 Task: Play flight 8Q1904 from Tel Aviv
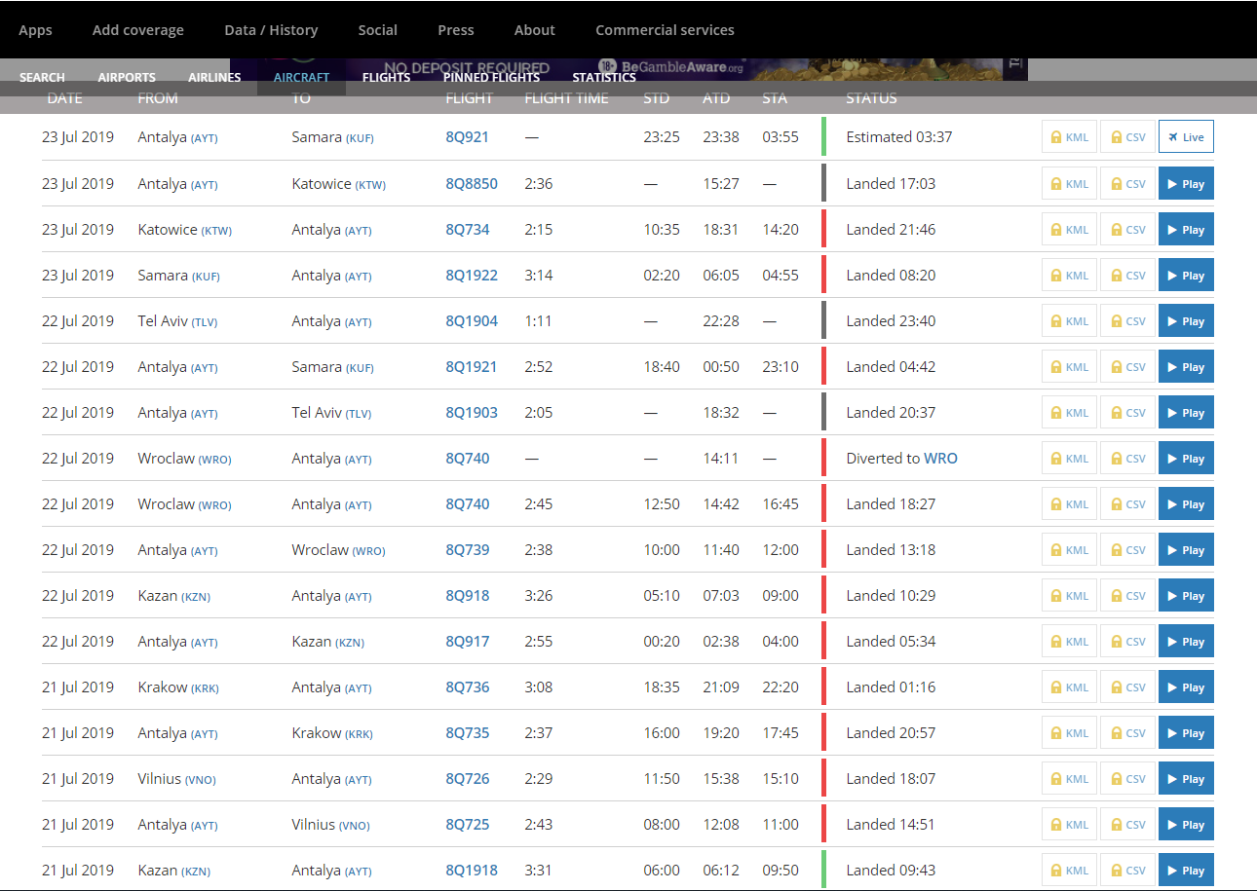pos(1186,321)
